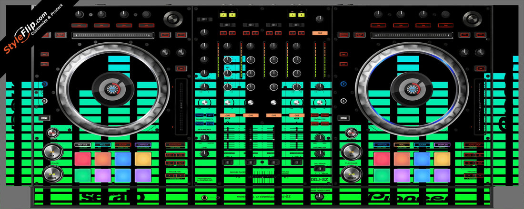Toggle first FX ON button on left deck
The width and height of the screenshot is (524, 209).
[80, 25]
